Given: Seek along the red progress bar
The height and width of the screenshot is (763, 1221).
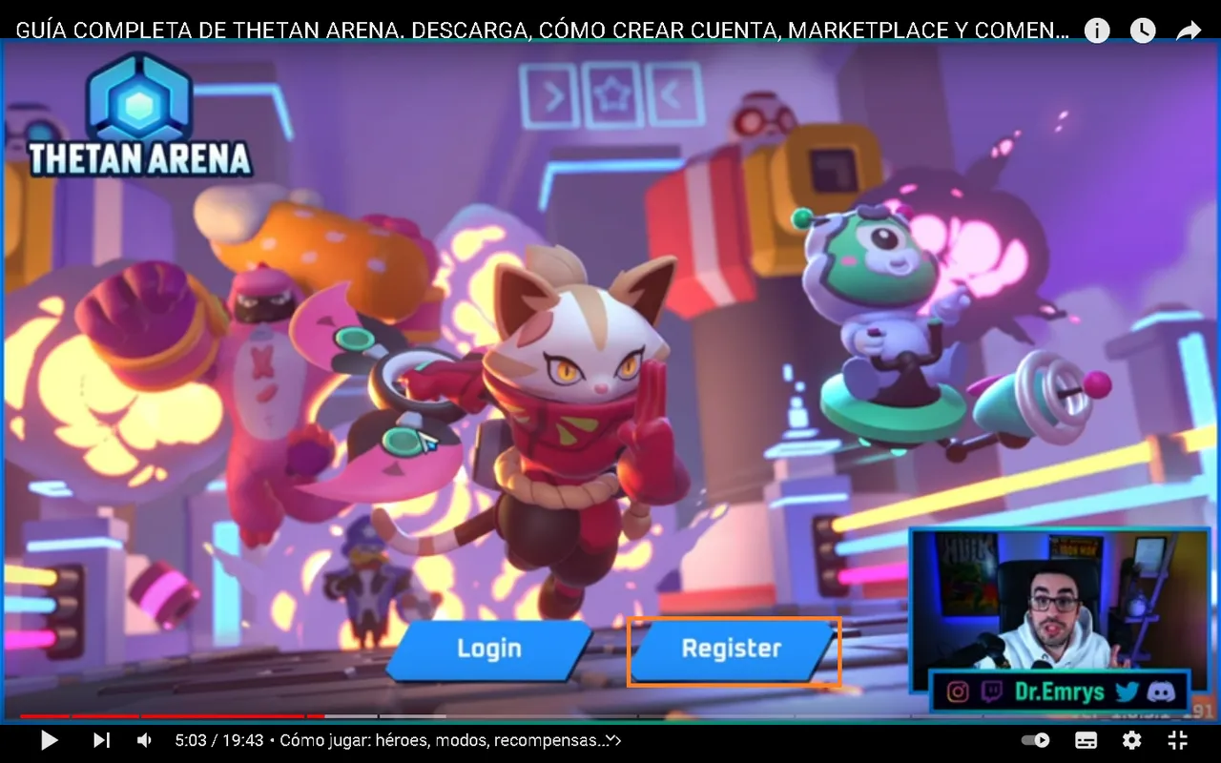Looking at the screenshot, I should 172,715.
